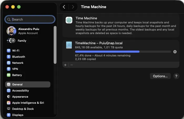Click the Desktop & Dock icon
Viewport: 184px width, 119px height.
tap(9, 109)
